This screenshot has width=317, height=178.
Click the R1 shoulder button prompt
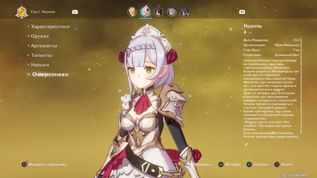[242, 12]
